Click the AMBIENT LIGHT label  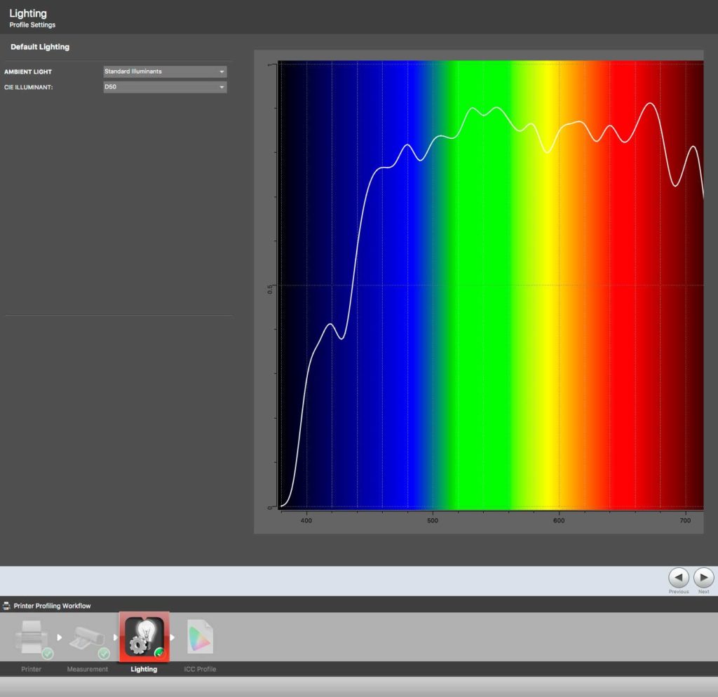tap(28, 72)
